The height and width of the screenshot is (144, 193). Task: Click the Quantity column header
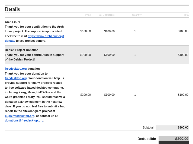137,15
